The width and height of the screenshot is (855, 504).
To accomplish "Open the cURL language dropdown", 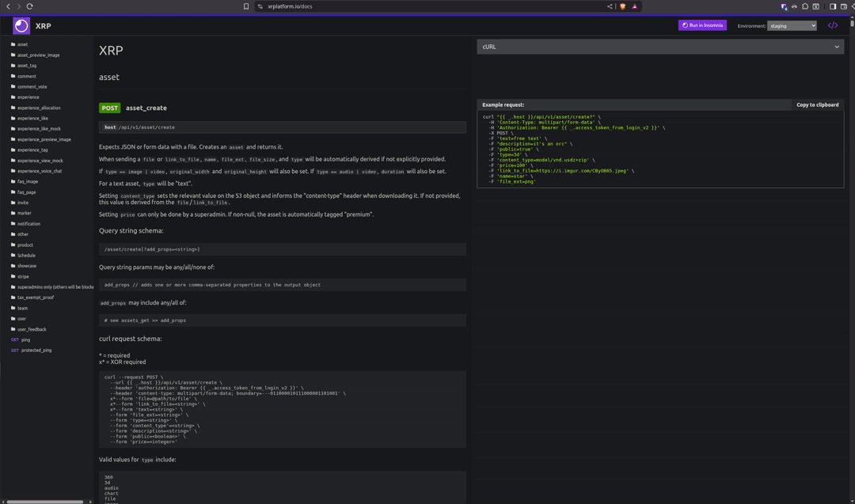I will click(x=659, y=47).
